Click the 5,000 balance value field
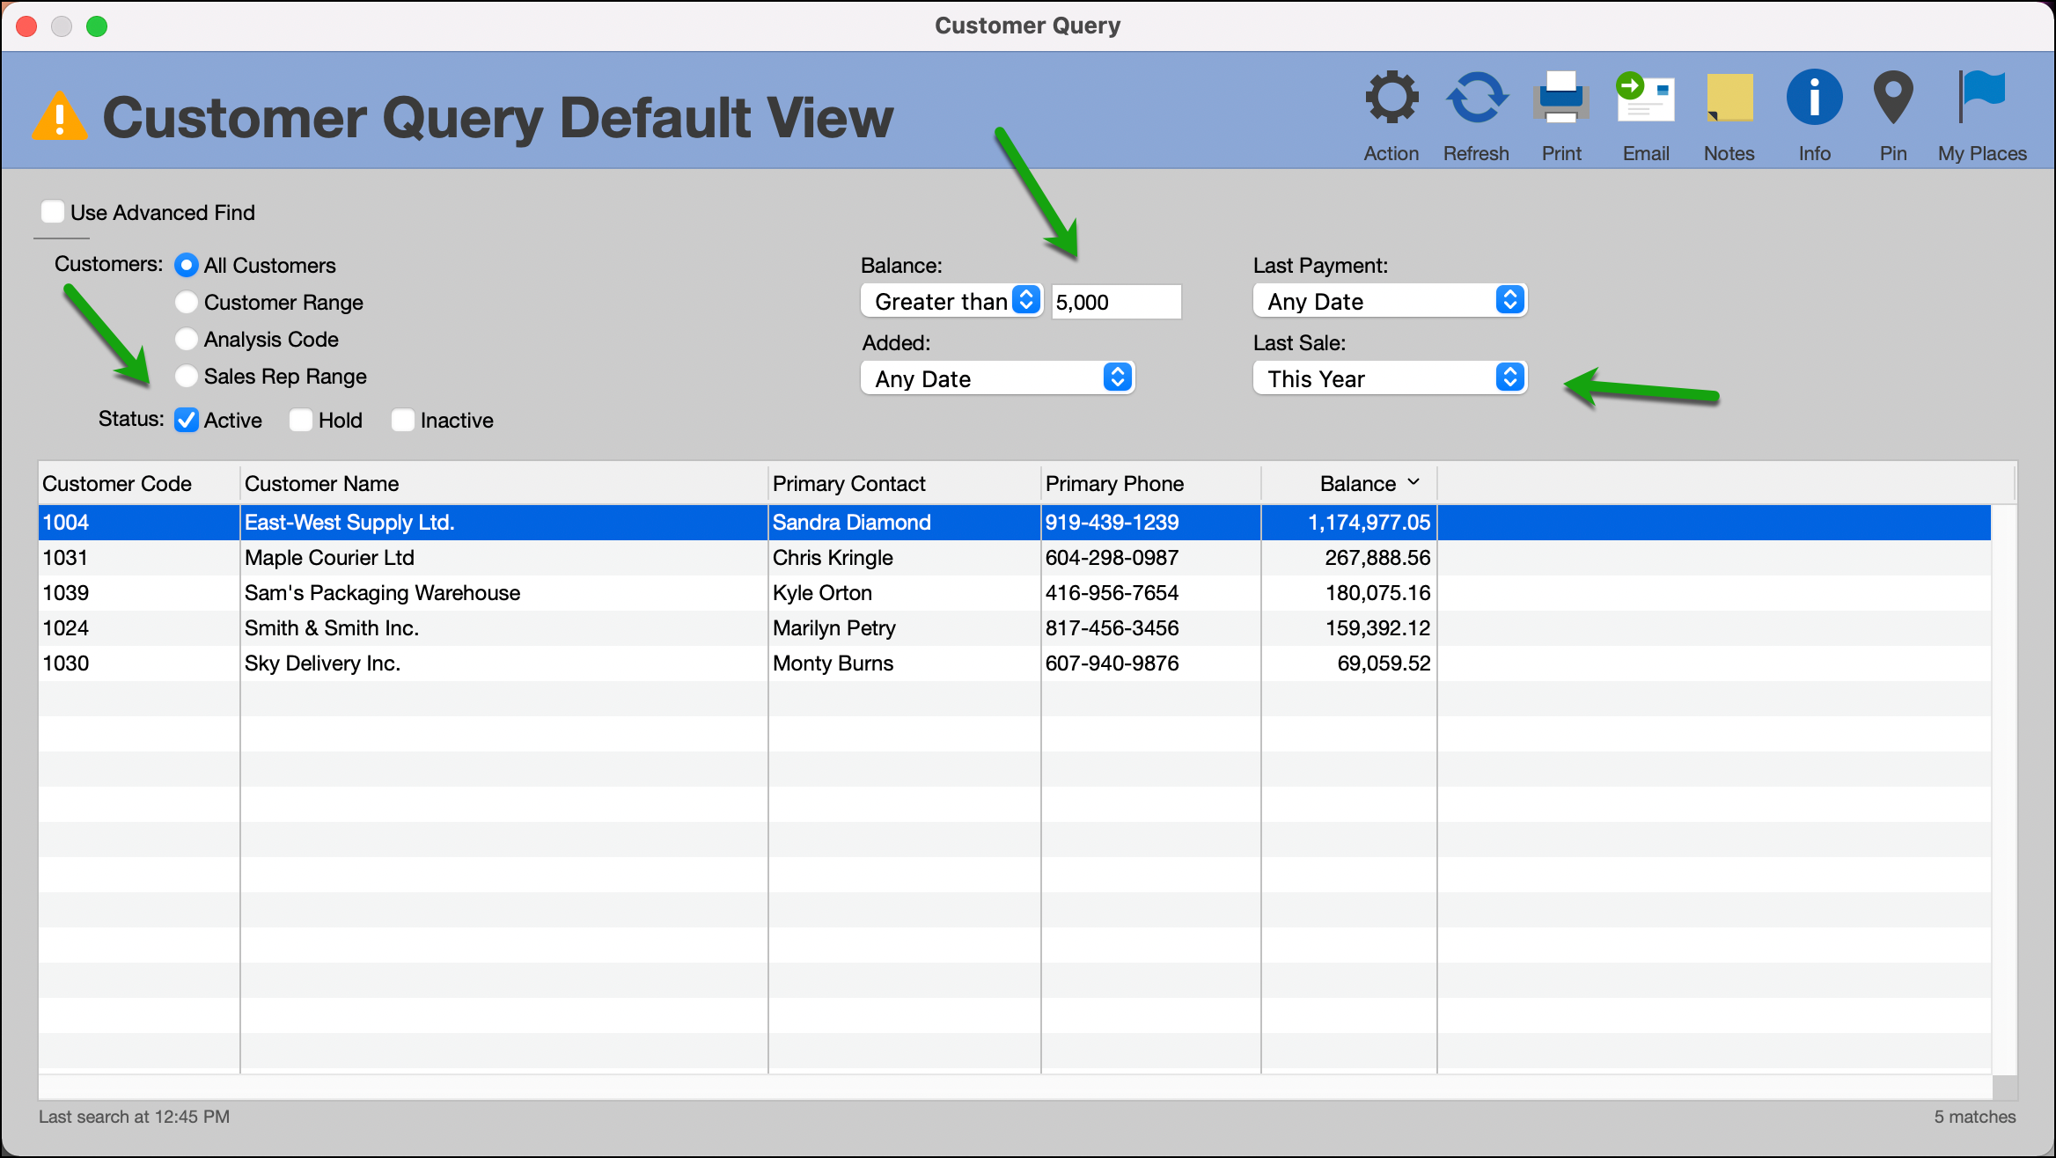Screen dimensions: 2056x1158 [x=1115, y=301]
